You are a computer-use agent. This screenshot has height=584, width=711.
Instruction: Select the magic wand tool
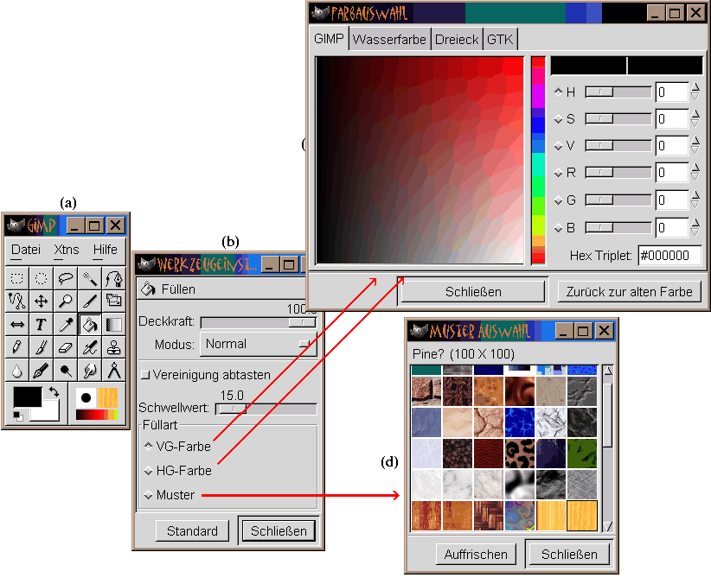coord(89,278)
